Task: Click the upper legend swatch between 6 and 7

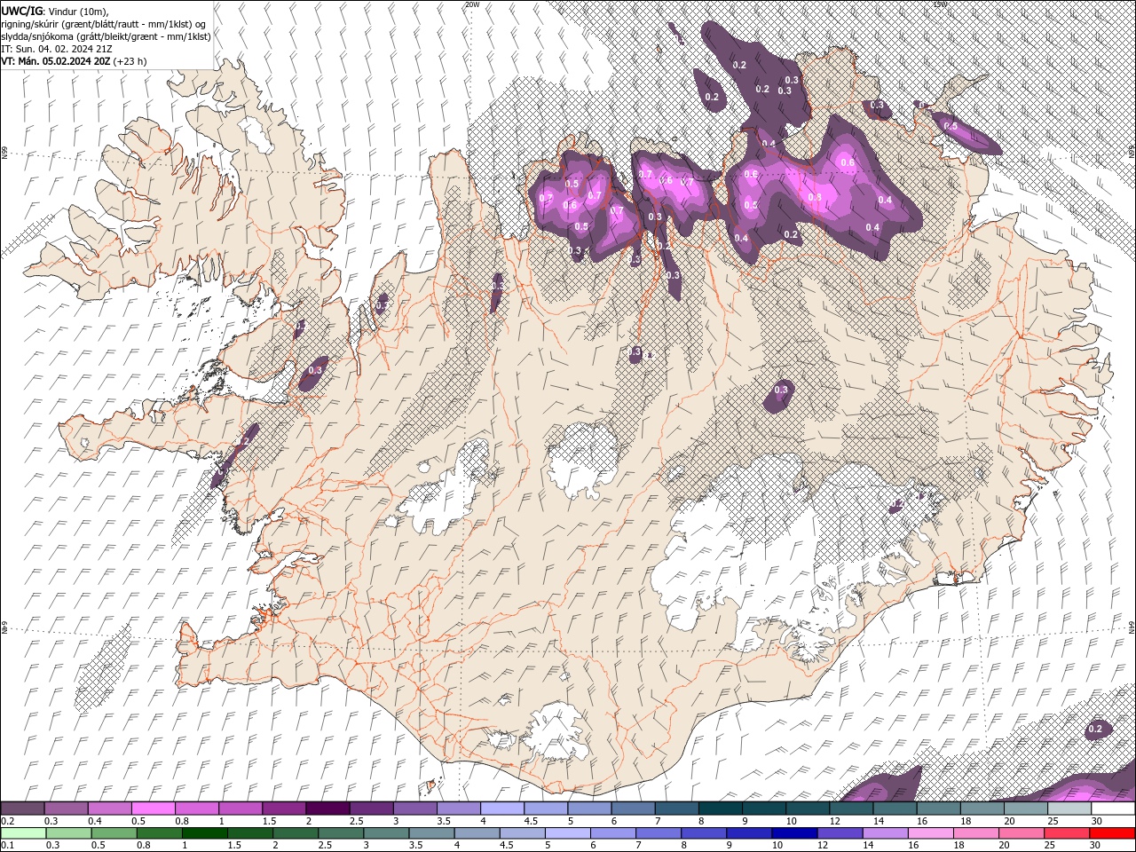Action: 632,809
